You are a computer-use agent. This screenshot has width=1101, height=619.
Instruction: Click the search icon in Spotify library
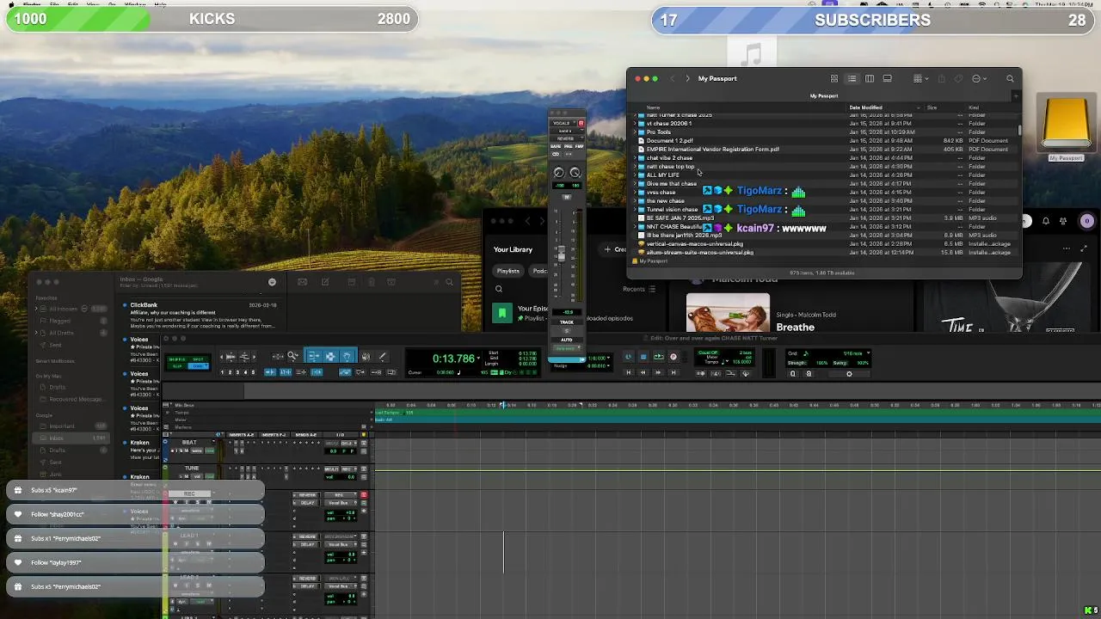pos(498,289)
